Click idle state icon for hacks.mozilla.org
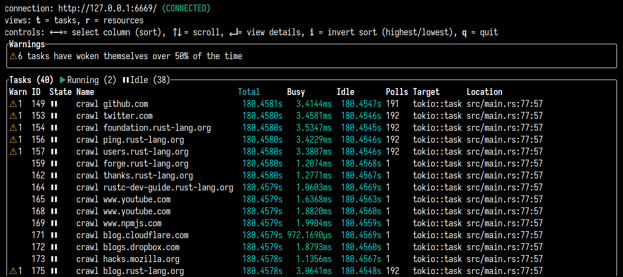 pos(54,259)
